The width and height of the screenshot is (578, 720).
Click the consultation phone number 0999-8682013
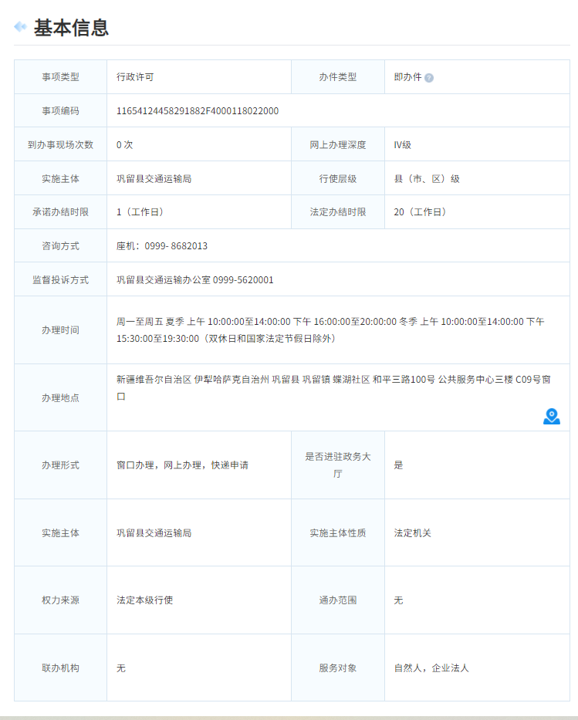pos(162,246)
